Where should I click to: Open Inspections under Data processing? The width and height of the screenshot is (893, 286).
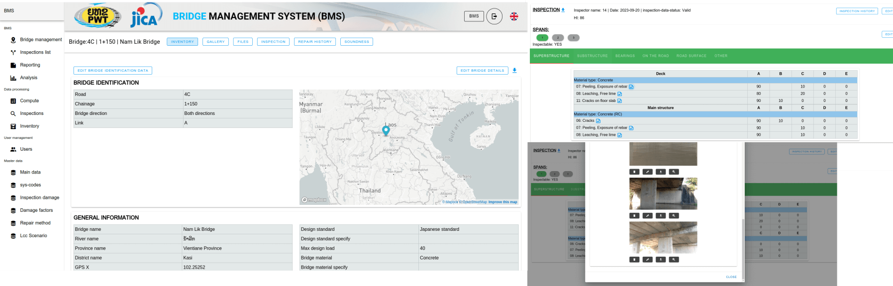(27, 113)
